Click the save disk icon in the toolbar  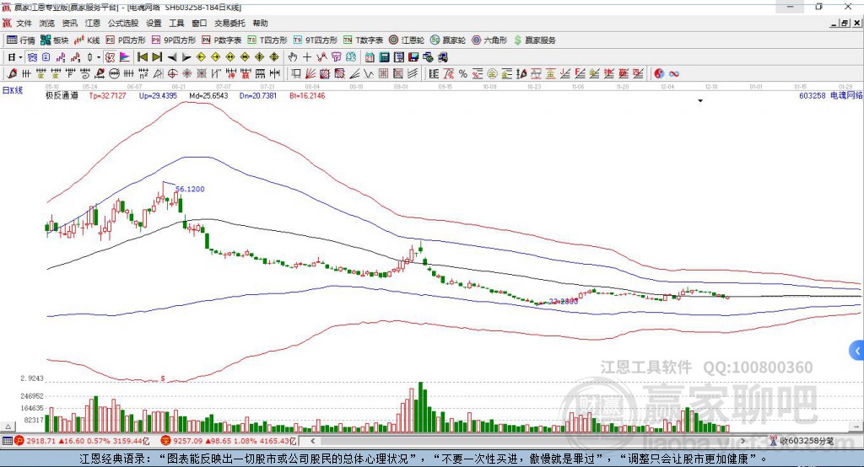(413, 57)
